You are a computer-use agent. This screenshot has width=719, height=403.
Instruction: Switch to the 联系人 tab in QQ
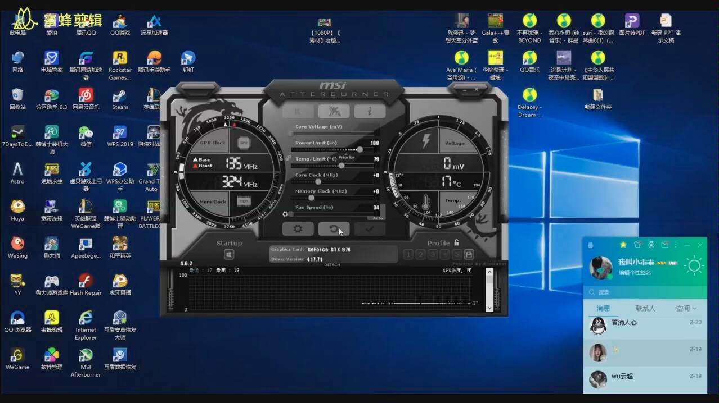point(645,308)
